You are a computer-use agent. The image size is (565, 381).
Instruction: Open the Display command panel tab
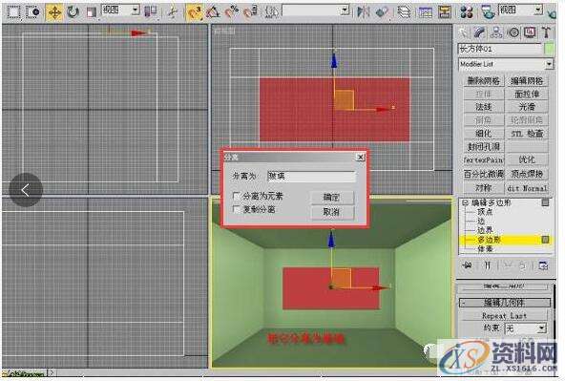[x=530, y=32]
